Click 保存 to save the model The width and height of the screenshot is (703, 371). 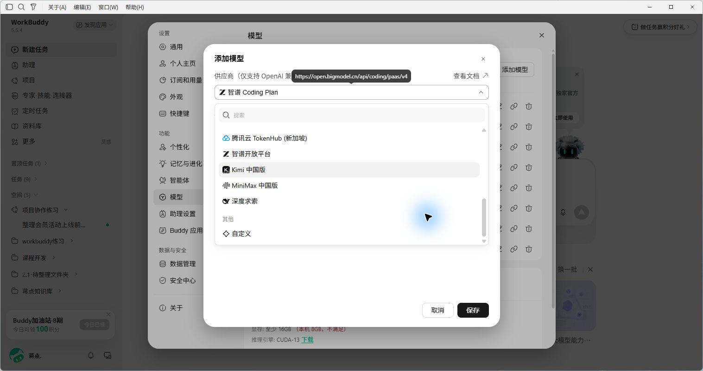(x=473, y=310)
